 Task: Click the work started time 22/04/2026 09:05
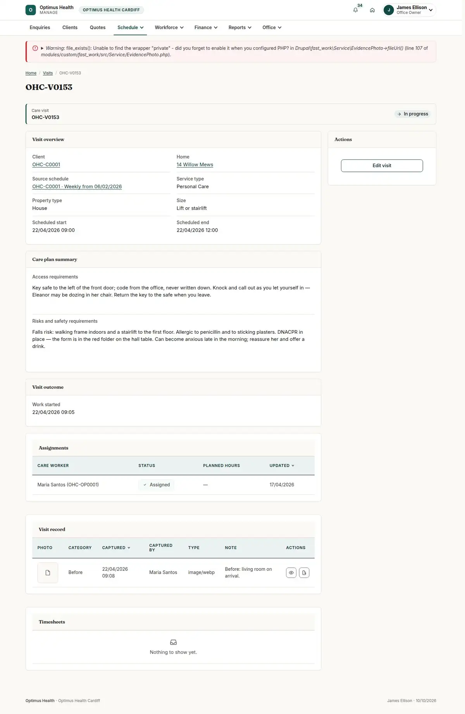point(53,412)
